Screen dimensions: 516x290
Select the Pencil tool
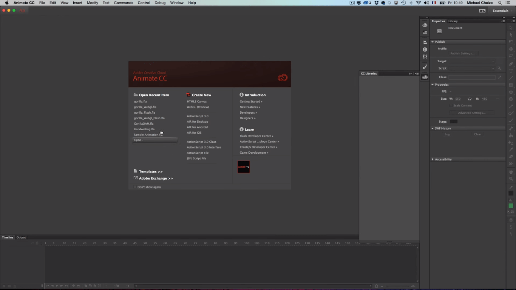(511, 106)
